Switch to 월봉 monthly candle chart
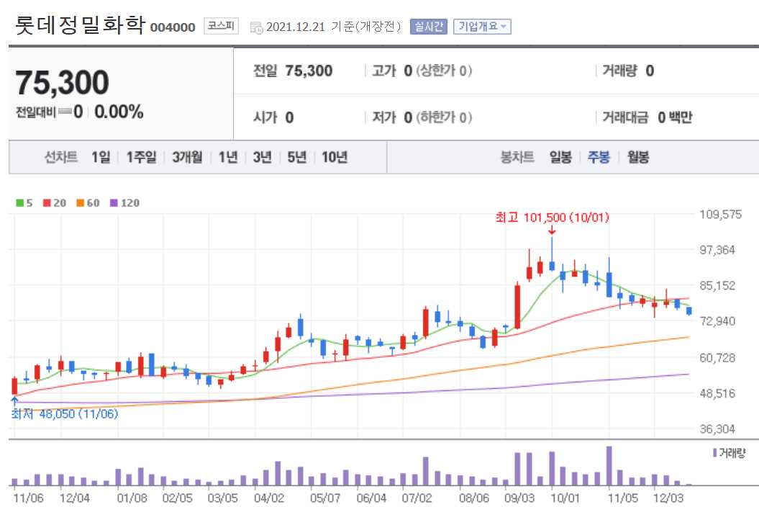The width and height of the screenshot is (759, 507). point(638,157)
